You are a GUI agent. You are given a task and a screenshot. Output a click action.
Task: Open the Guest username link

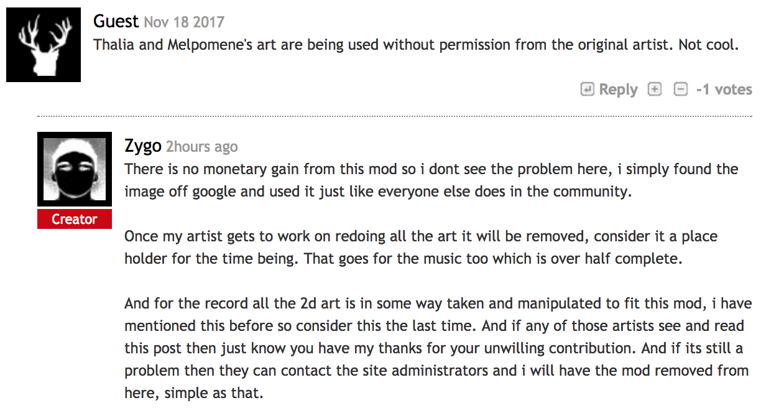(116, 22)
